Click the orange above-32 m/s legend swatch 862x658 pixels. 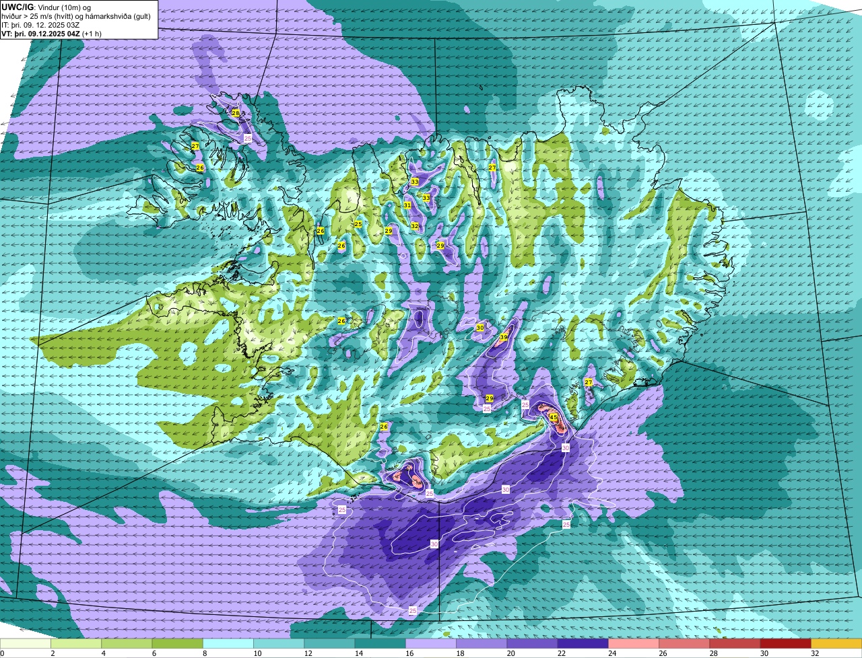(836, 644)
